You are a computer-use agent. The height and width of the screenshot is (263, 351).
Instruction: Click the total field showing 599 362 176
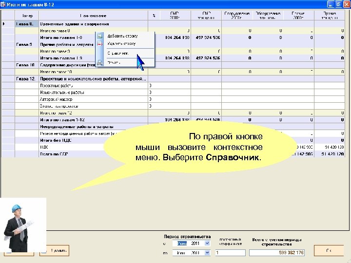pyautogui.click(x=277, y=253)
